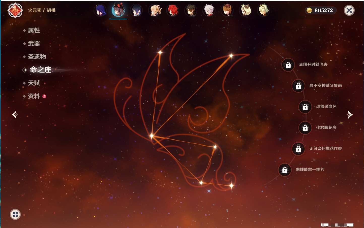Open the 圣遗物 artifacts menu
The width and height of the screenshot is (364, 228).
click(x=37, y=57)
